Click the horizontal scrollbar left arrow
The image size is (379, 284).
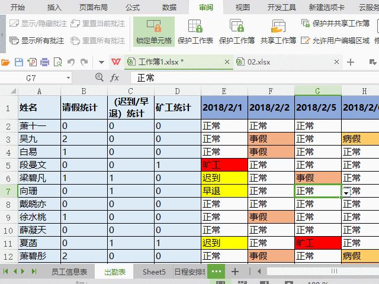coord(259,272)
